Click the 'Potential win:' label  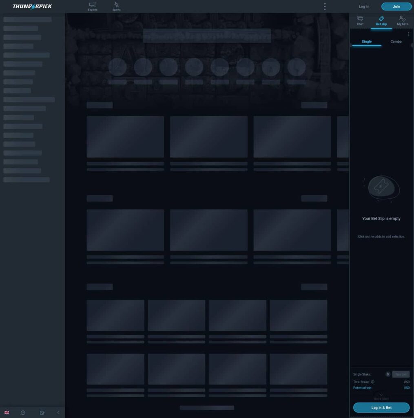coord(362,388)
